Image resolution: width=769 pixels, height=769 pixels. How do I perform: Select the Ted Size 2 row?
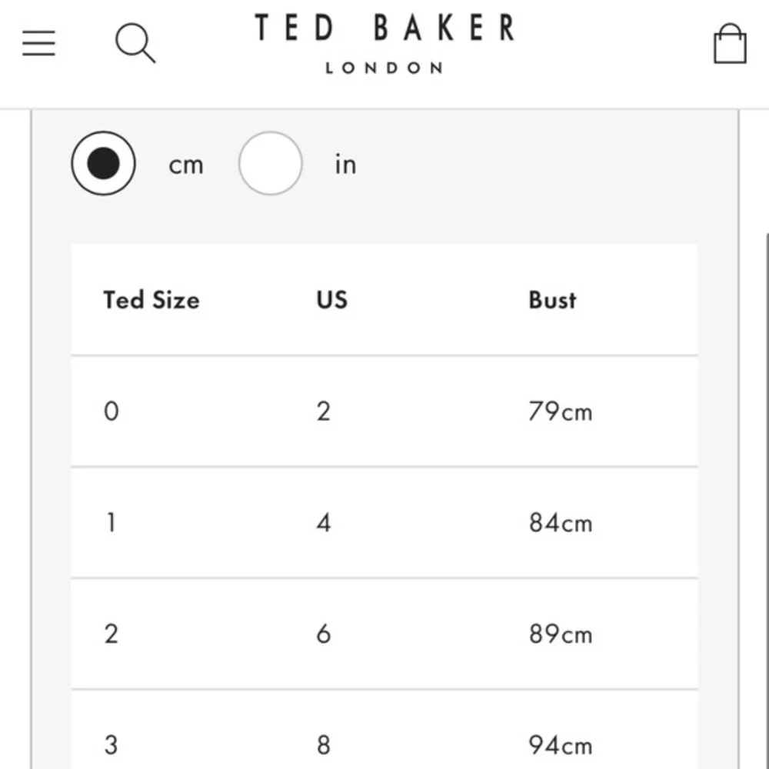pyautogui.click(x=384, y=634)
